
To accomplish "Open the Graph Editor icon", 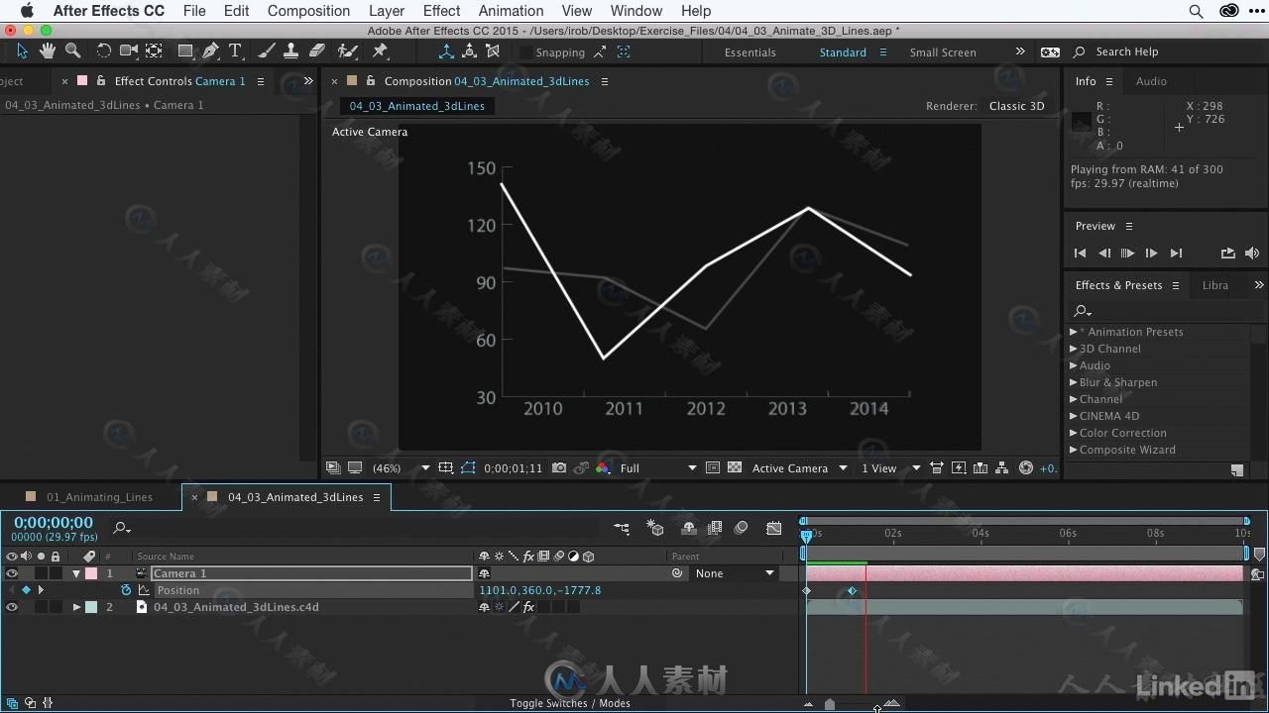I will 774,529.
